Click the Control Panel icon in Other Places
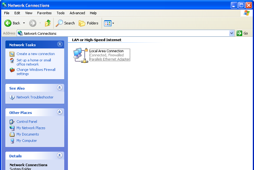The height and width of the screenshot is (170, 254). [x=12, y=122]
